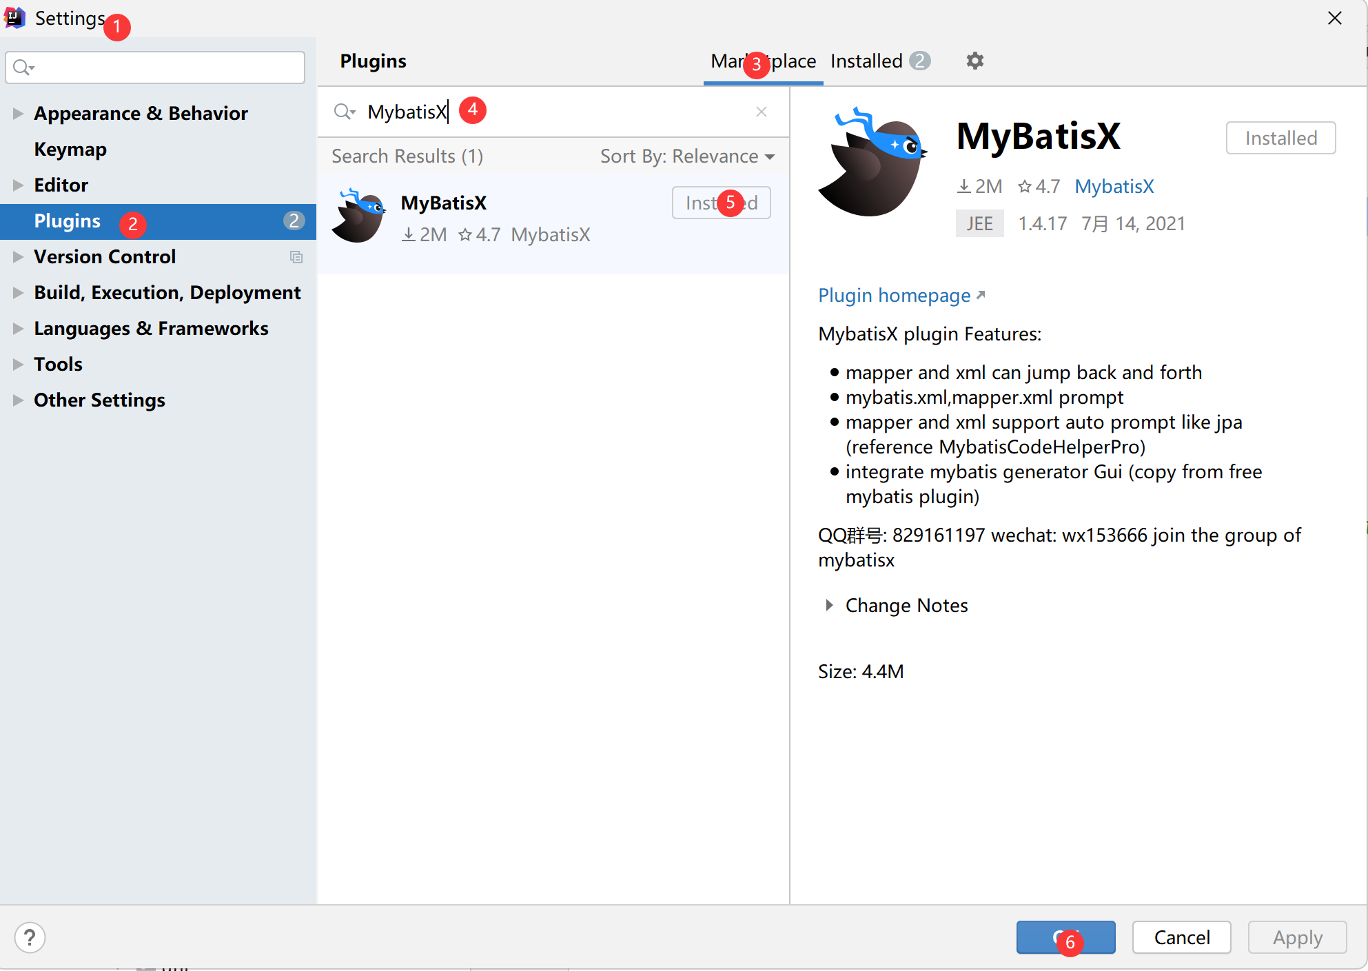Expand the Tools settings section
Image resolution: width=1368 pixels, height=971 pixels.
(x=18, y=364)
